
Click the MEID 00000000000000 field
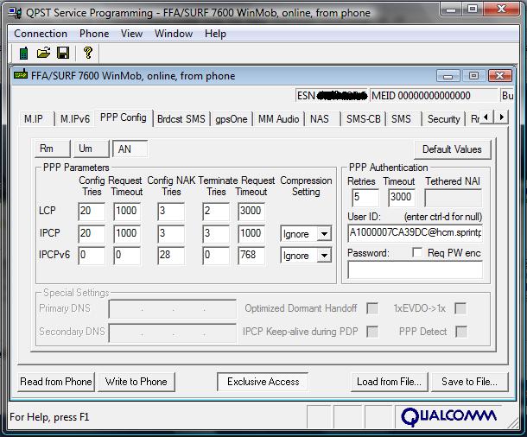coord(434,96)
